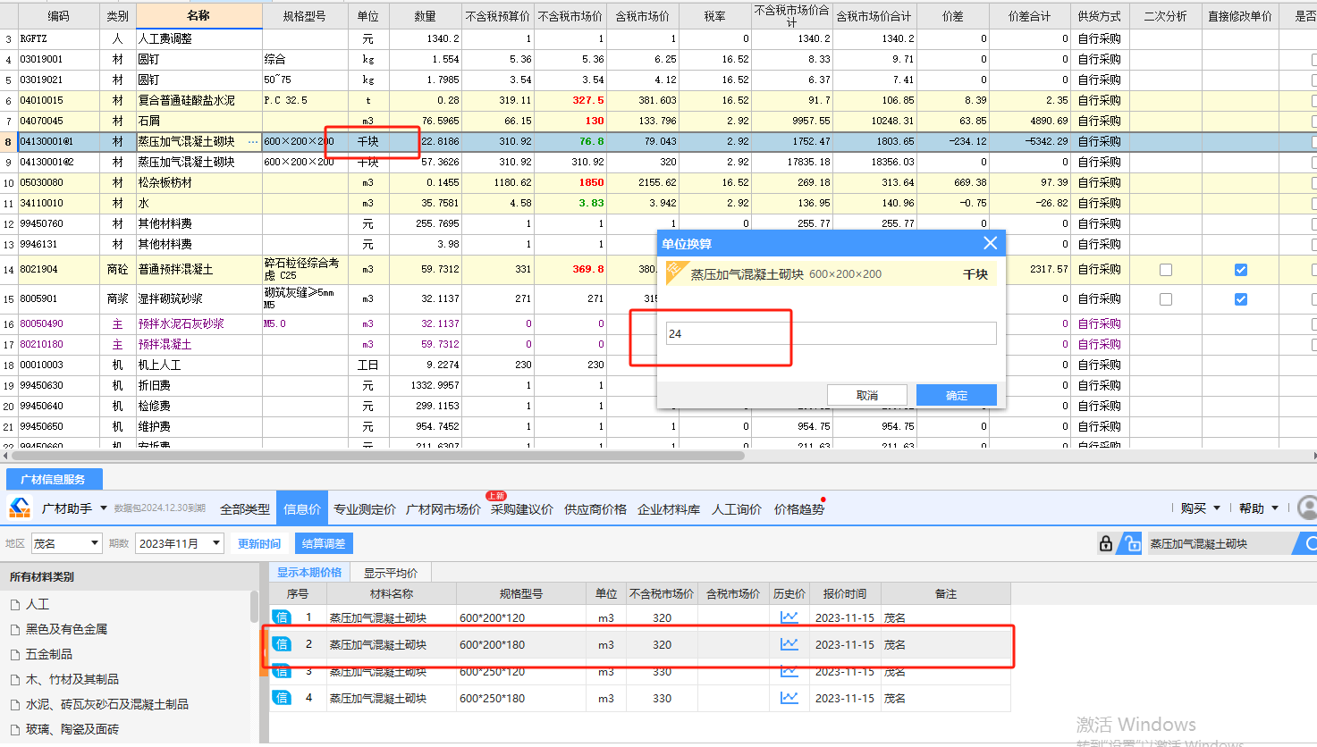The width and height of the screenshot is (1317, 747).
Task: Select the 水泥、砖瓦灰砂石及混凝土制品 category
Action: 107,705
